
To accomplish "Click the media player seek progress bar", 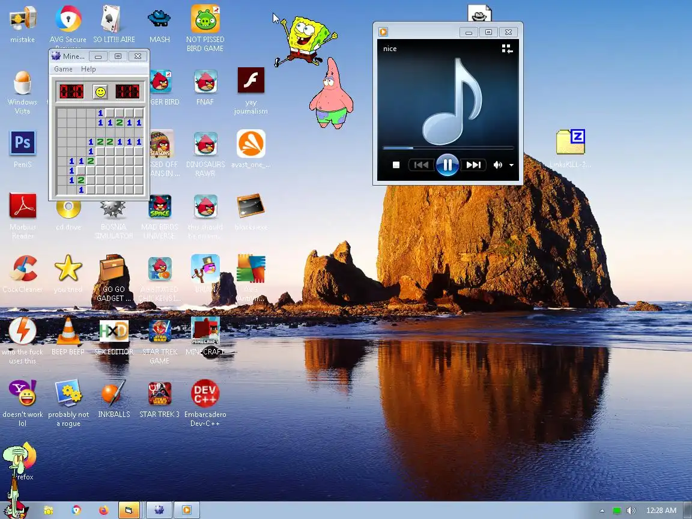I will pos(448,148).
